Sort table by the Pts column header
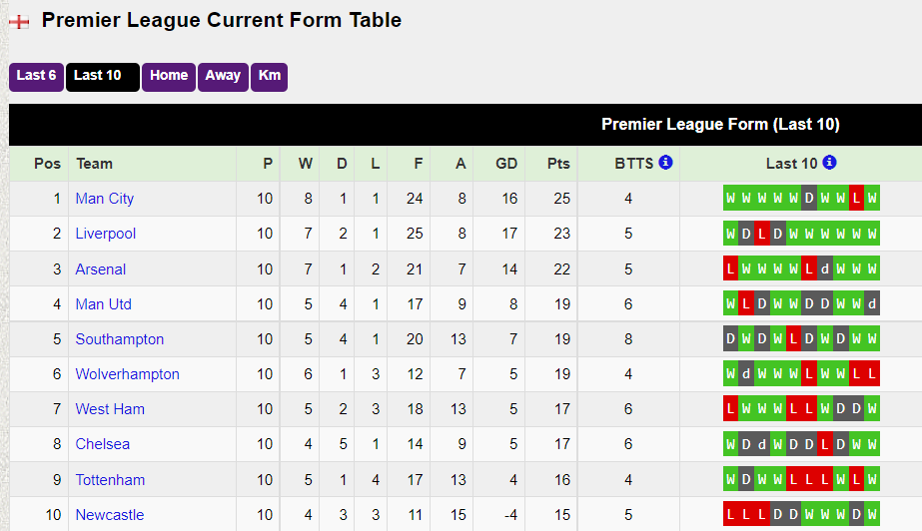Image resolution: width=922 pixels, height=531 pixels. (x=559, y=164)
